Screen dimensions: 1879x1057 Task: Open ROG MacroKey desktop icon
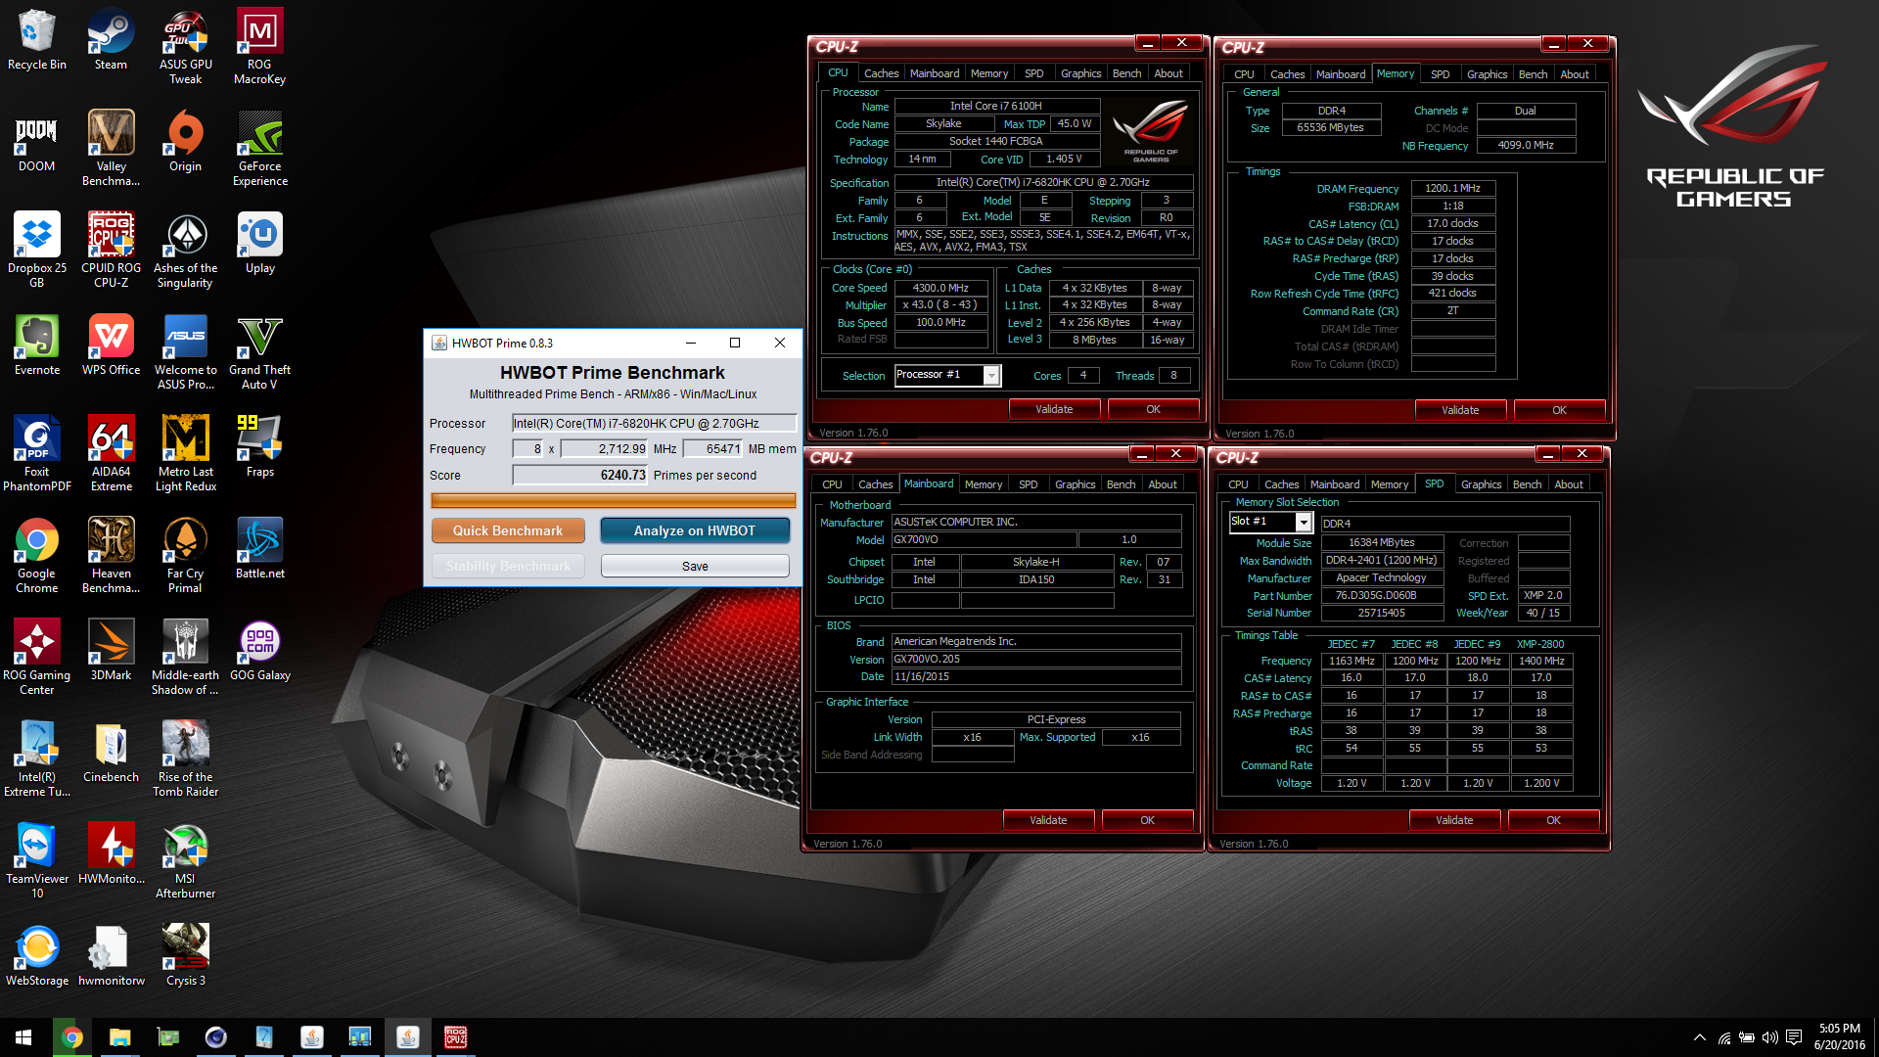tap(259, 46)
